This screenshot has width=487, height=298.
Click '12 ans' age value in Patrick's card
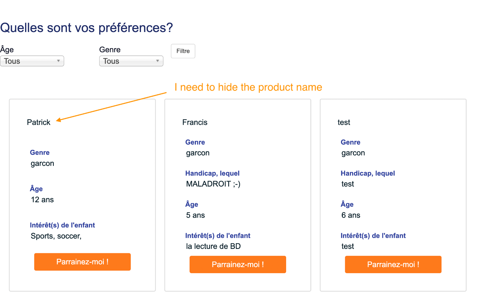42,199
